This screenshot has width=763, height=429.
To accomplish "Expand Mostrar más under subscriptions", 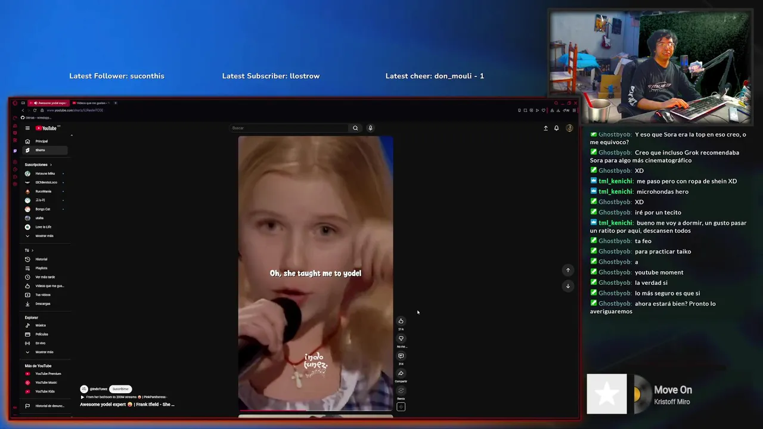I will tap(45, 236).
